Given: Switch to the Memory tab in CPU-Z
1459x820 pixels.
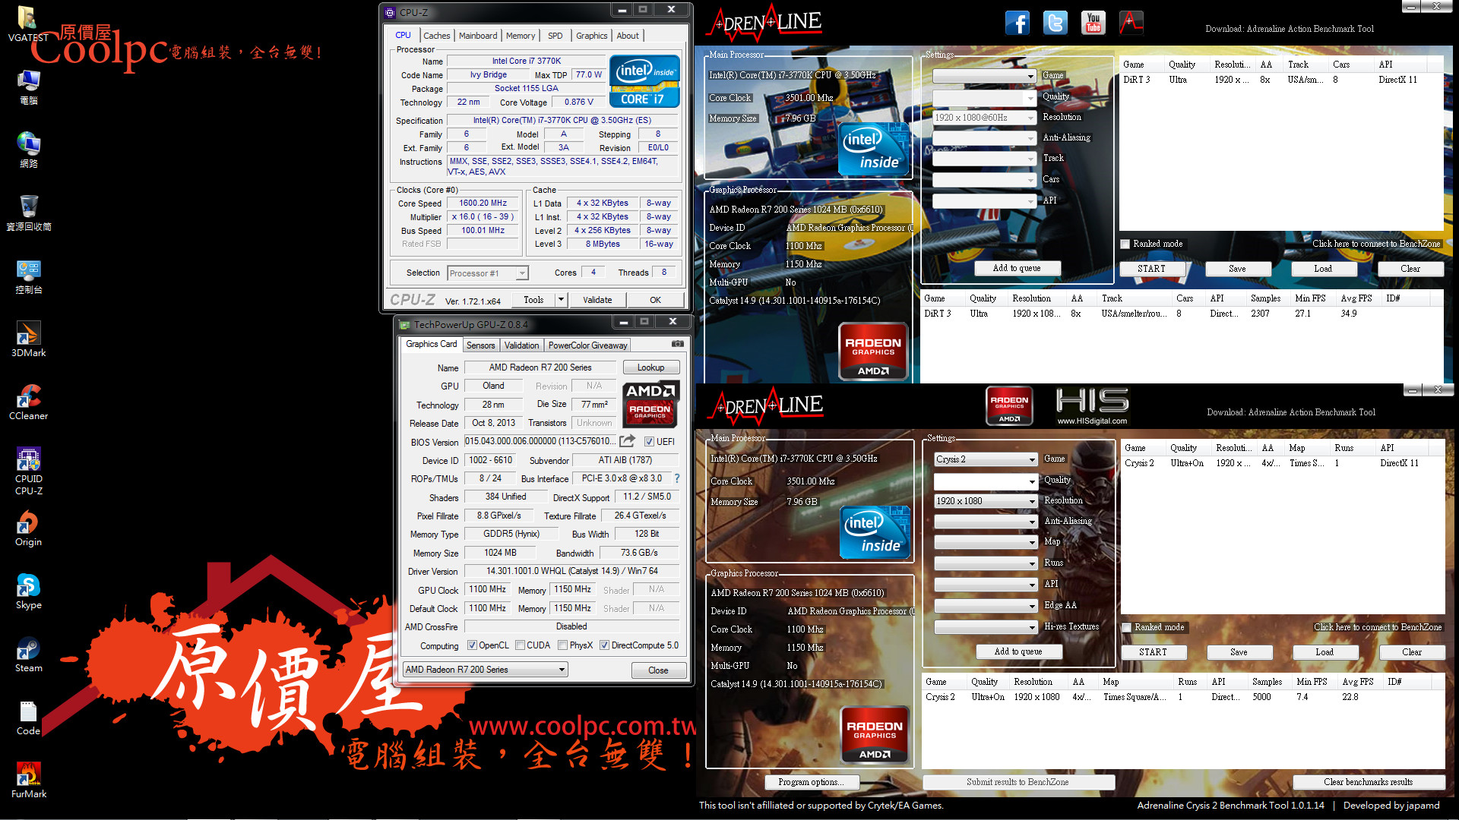Looking at the screenshot, I should pyautogui.click(x=521, y=36).
